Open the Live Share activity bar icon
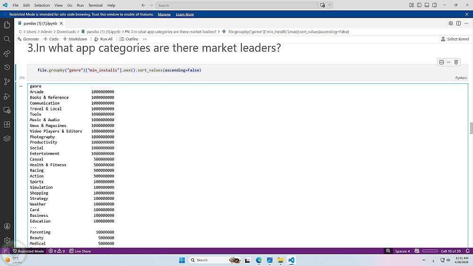473x266 pixels. [7, 53]
